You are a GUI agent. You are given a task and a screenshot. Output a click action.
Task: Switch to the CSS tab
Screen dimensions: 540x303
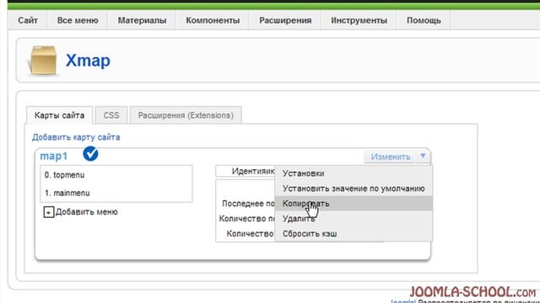tap(111, 115)
